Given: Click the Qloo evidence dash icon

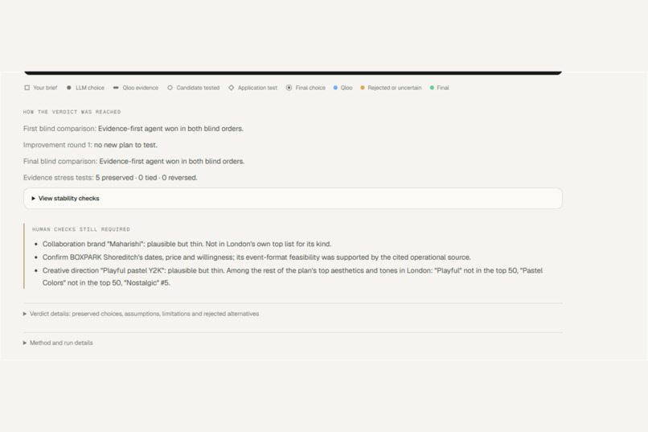Looking at the screenshot, I should tap(116, 88).
